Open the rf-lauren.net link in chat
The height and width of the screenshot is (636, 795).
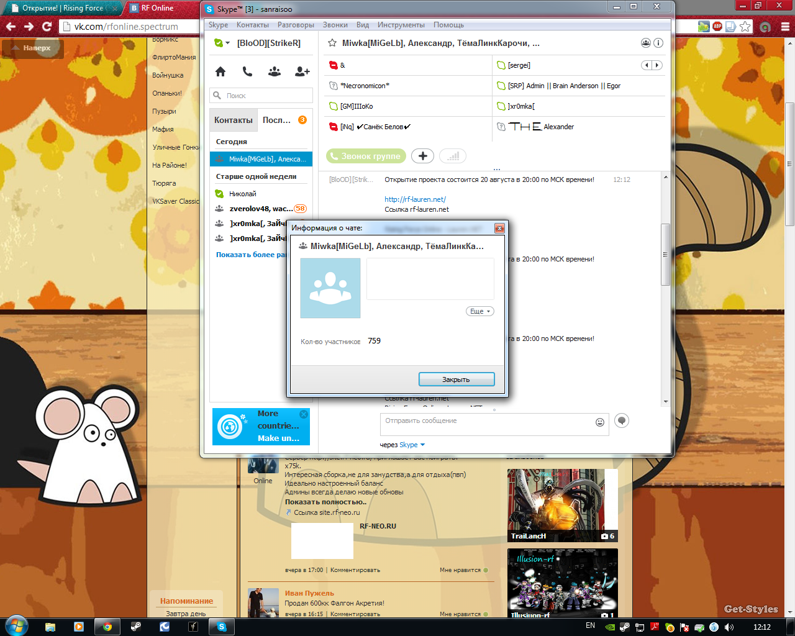[415, 199]
